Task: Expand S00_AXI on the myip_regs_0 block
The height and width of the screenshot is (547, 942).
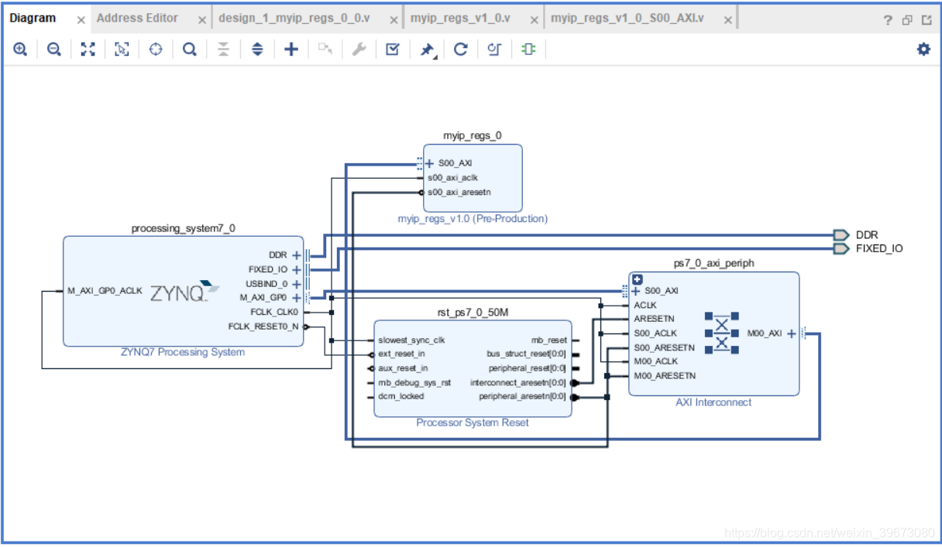Action: [x=430, y=163]
